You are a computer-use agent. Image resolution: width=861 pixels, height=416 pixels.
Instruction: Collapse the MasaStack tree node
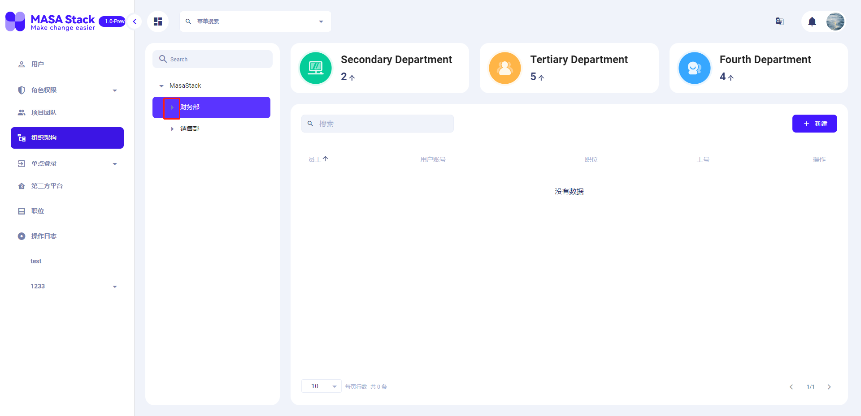(x=161, y=86)
